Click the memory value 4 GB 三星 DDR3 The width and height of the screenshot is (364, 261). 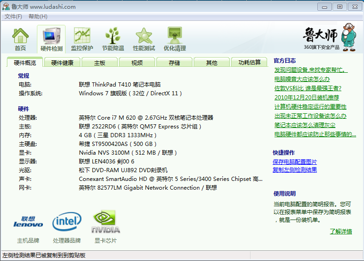[x=118, y=135]
